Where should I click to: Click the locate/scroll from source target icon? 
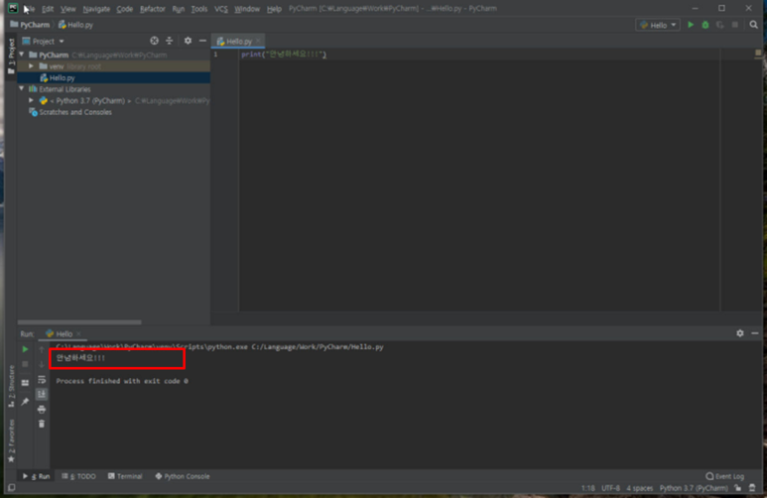pyautogui.click(x=154, y=41)
